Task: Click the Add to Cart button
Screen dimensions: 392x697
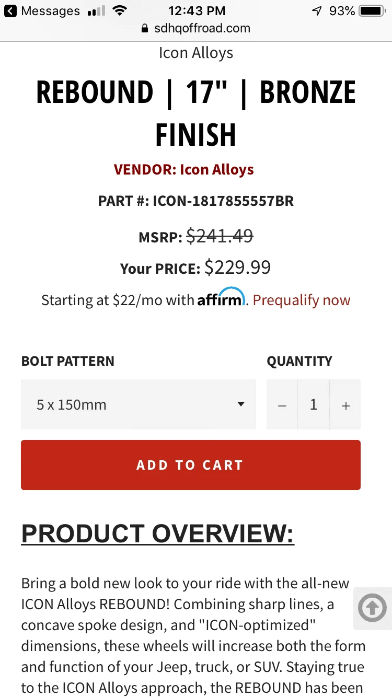Action: tap(190, 465)
